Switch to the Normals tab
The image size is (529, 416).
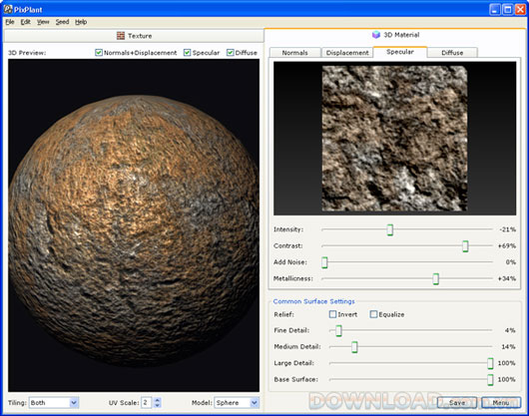tap(294, 53)
